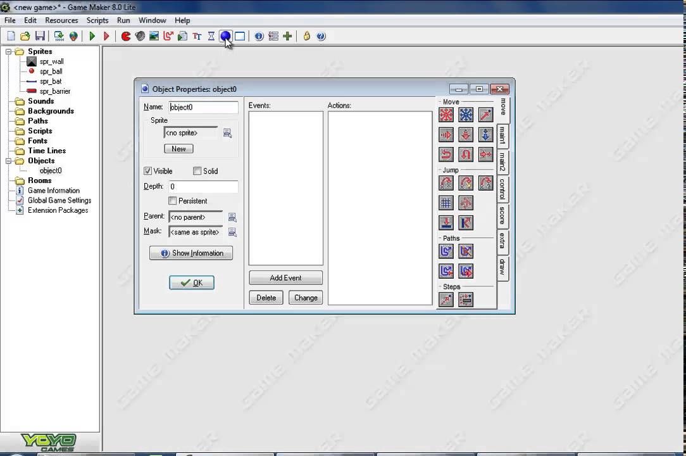
Task: Switch to the main1 actions tab
Action: 502,136
